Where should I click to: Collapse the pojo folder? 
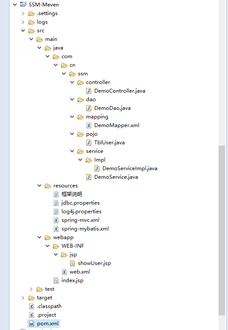[72, 134]
